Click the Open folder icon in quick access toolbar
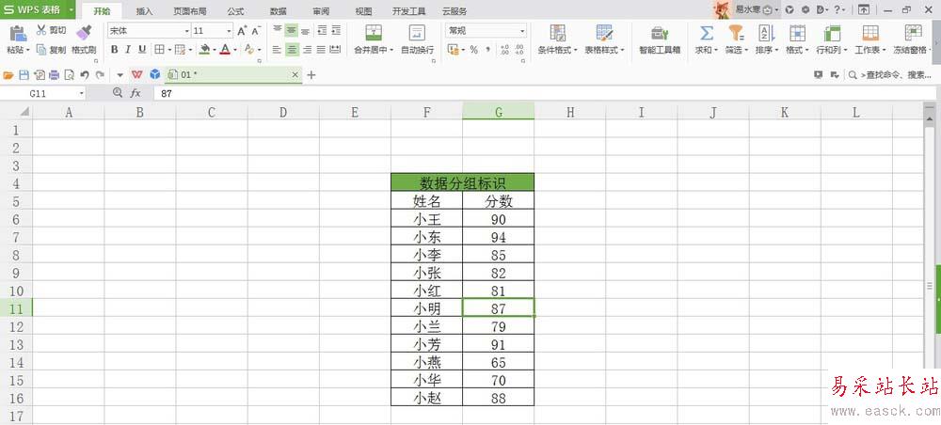 coord(8,75)
